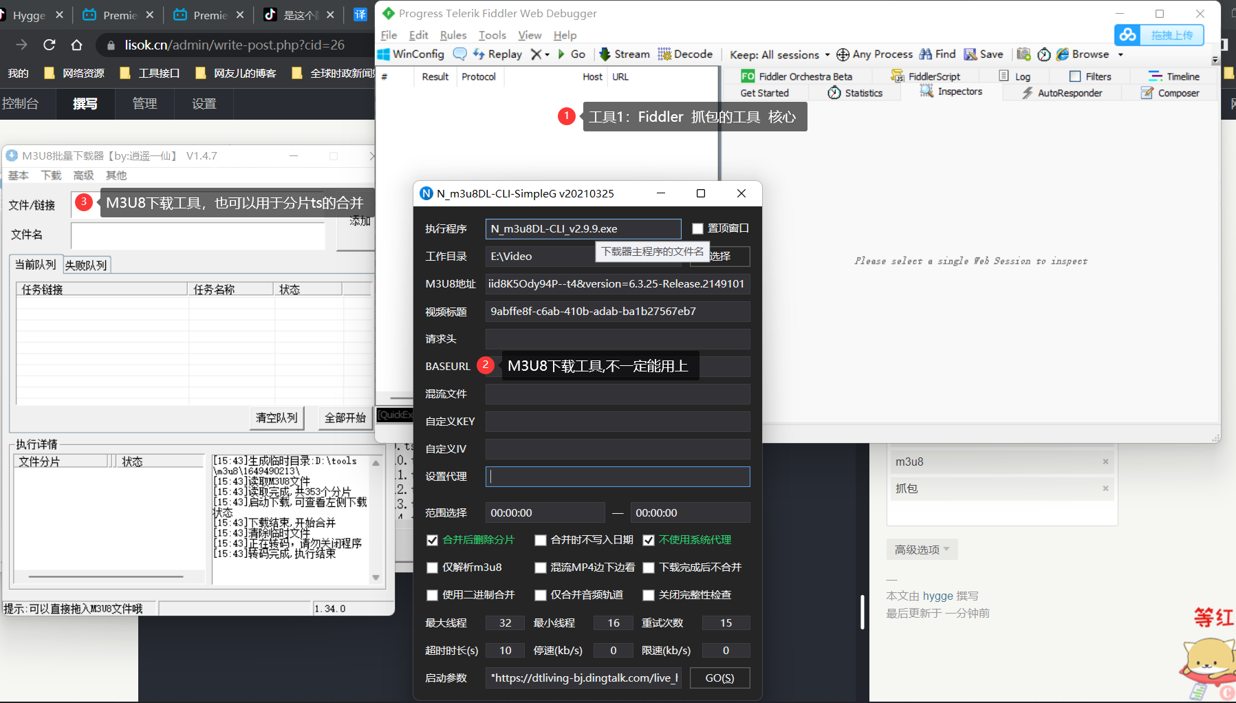1236x703 pixels.
Task: Open the 工具接口 bookmark folder
Action: (x=150, y=73)
